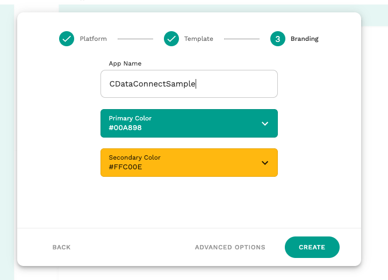Click the App Name field label

(x=125, y=63)
